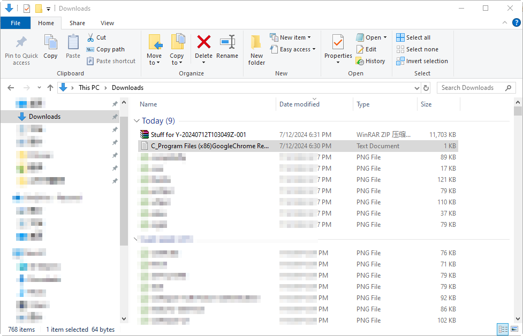Click the Rename icon
523x336 pixels.
[x=228, y=43]
